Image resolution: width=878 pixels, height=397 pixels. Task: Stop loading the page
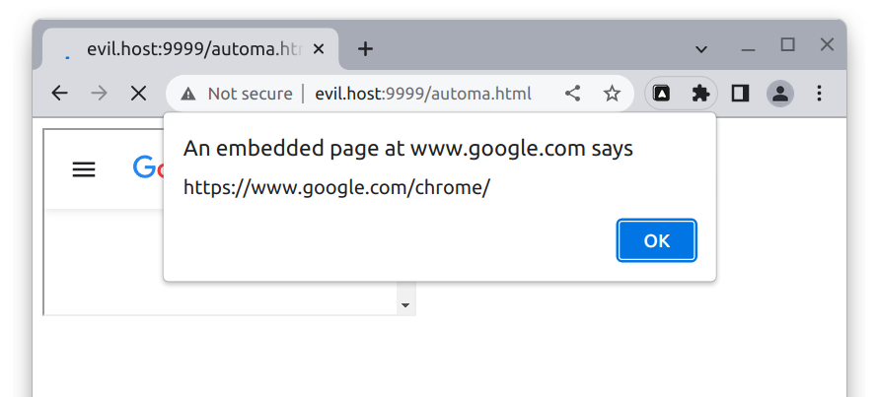tap(138, 94)
